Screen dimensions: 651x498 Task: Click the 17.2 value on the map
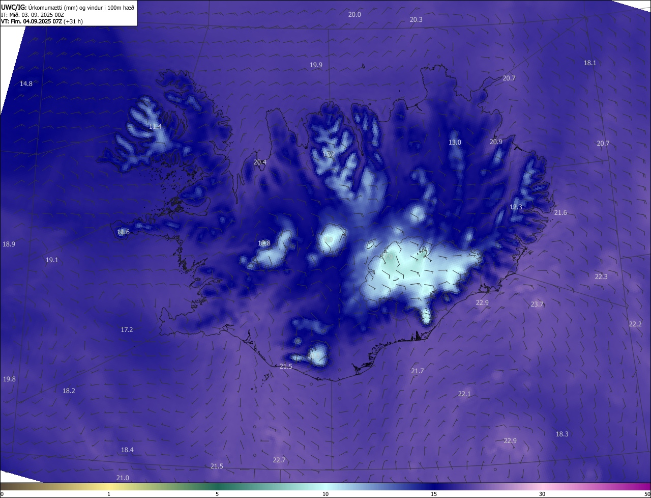[x=127, y=329]
